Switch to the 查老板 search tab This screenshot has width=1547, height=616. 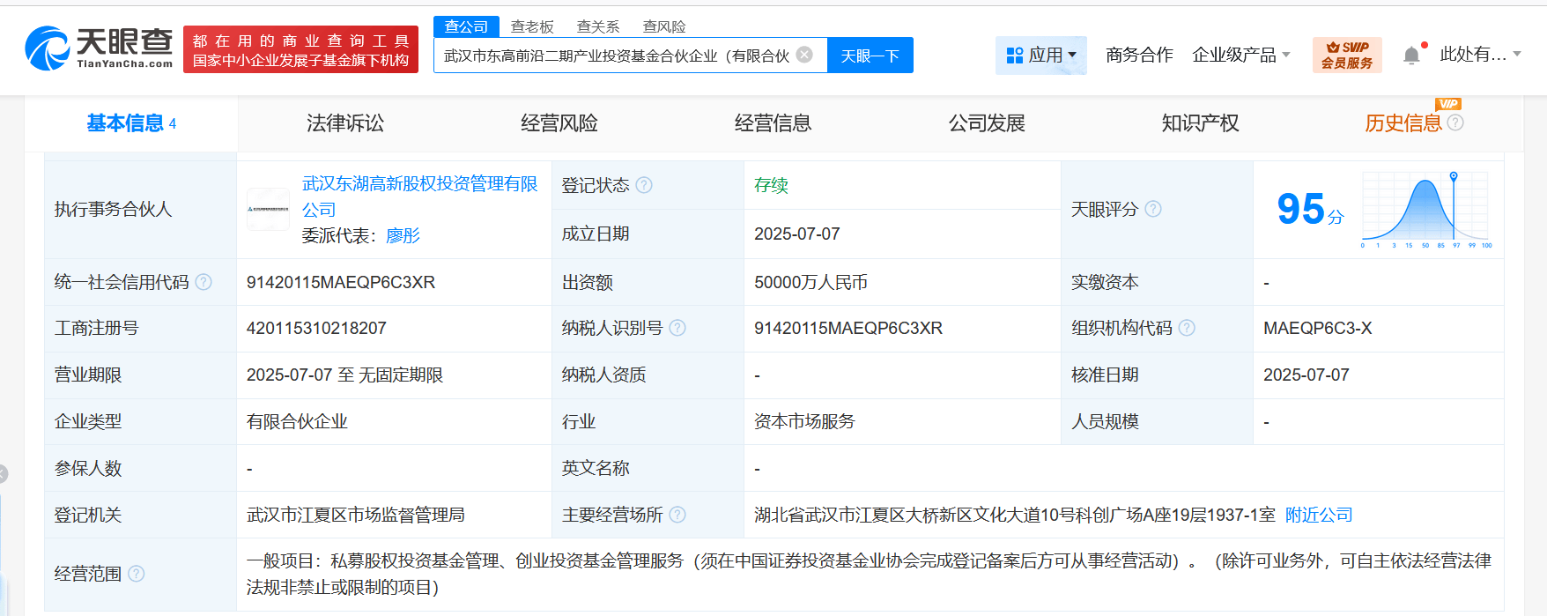coord(532,26)
